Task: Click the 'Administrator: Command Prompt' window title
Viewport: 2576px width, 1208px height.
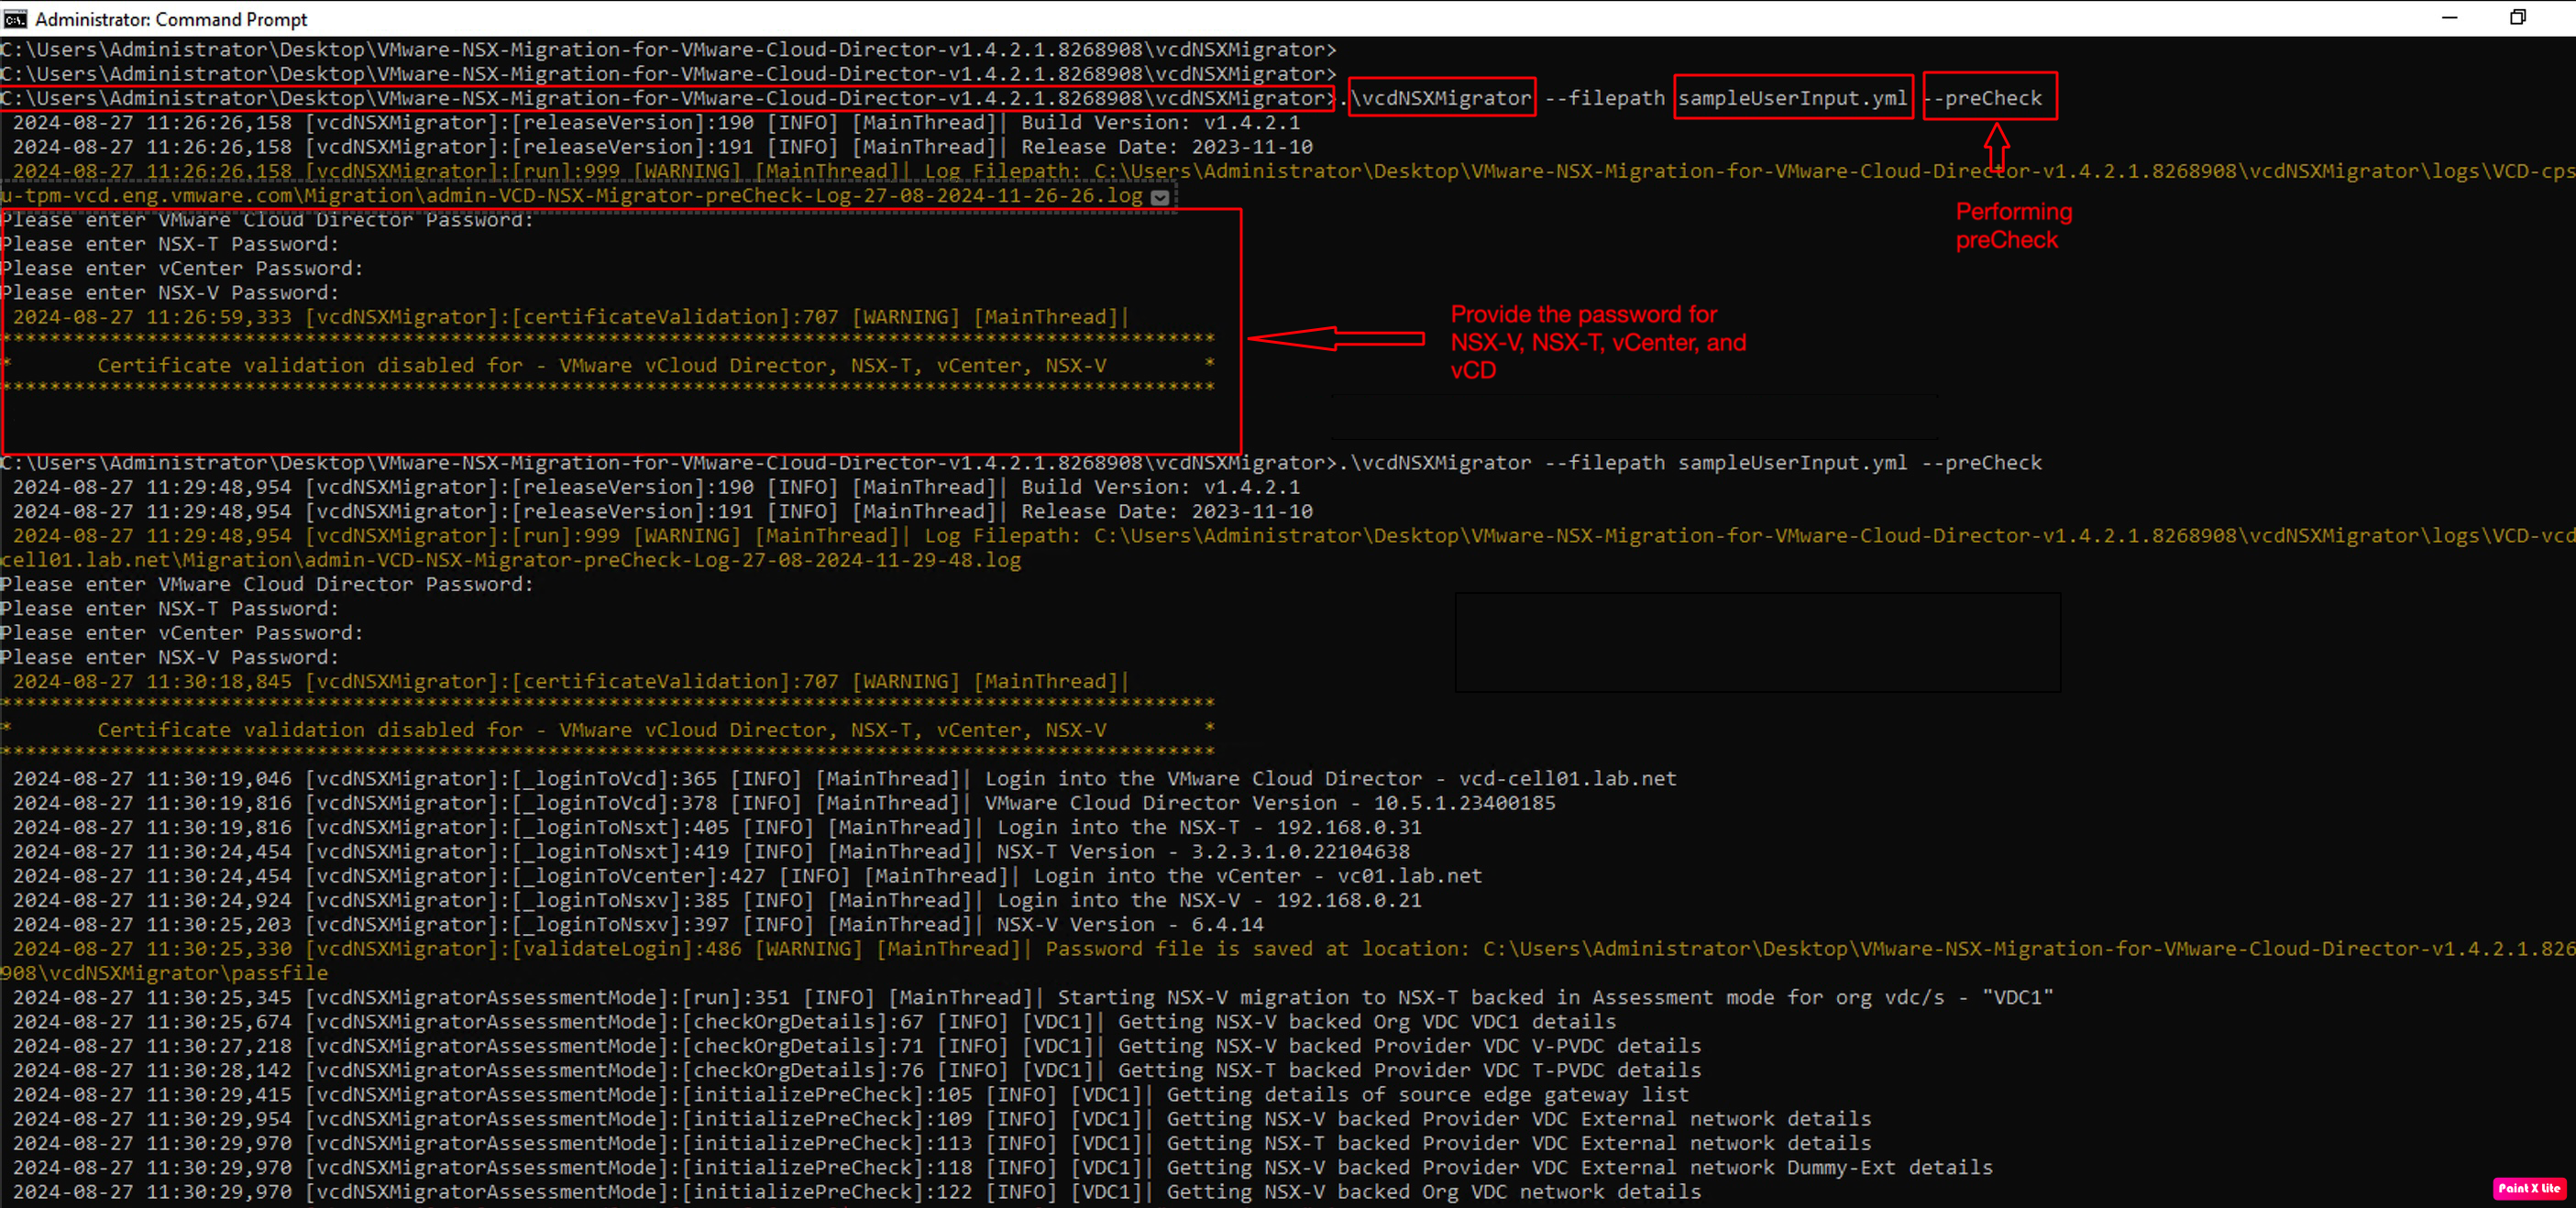Action: pyautogui.click(x=171, y=19)
